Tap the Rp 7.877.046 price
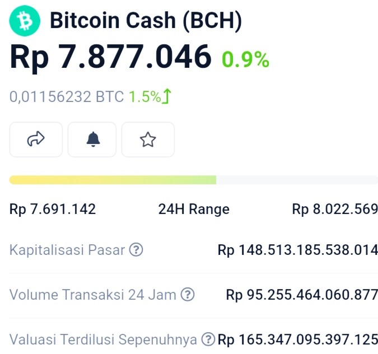 (x=110, y=57)
